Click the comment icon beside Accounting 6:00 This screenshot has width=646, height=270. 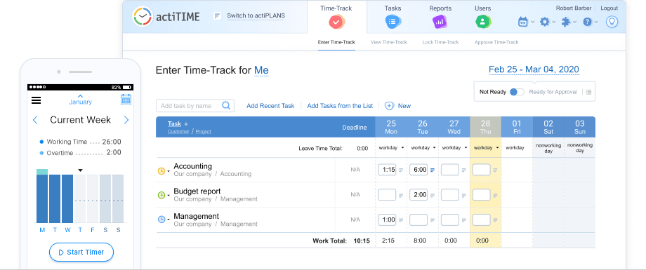click(x=433, y=170)
